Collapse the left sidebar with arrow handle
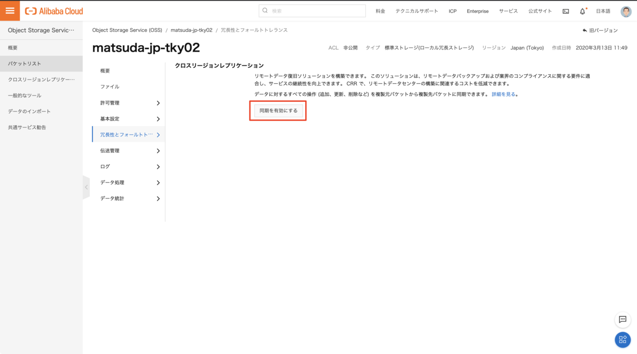The width and height of the screenshot is (637, 354). [x=86, y=187]
